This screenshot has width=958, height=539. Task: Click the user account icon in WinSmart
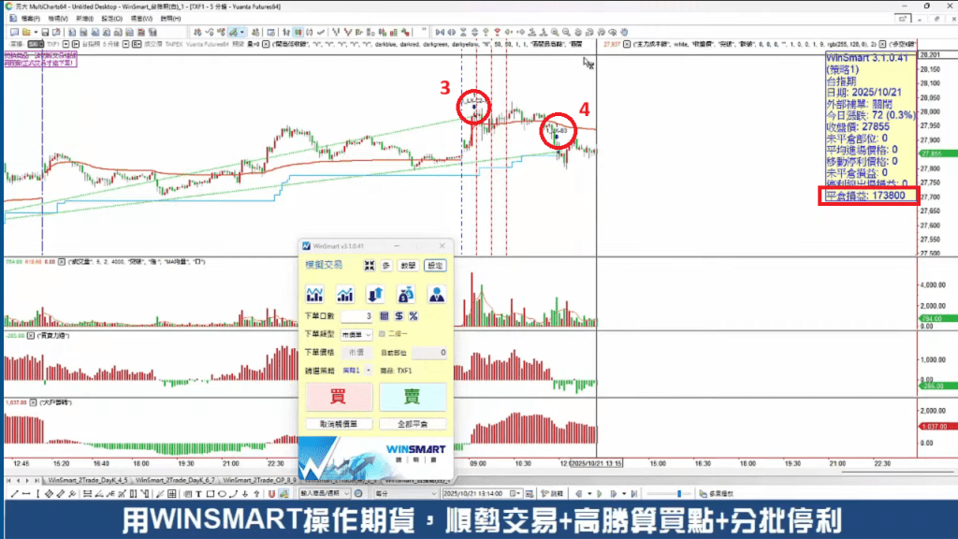[436, 295]
